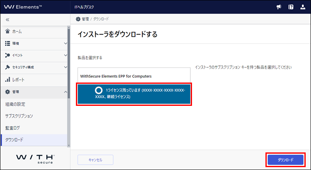The image size is (311, 170).
Task: Click the sidebar scrollbar up arrow
Action: pyautogui.click(x=69, y=27)
